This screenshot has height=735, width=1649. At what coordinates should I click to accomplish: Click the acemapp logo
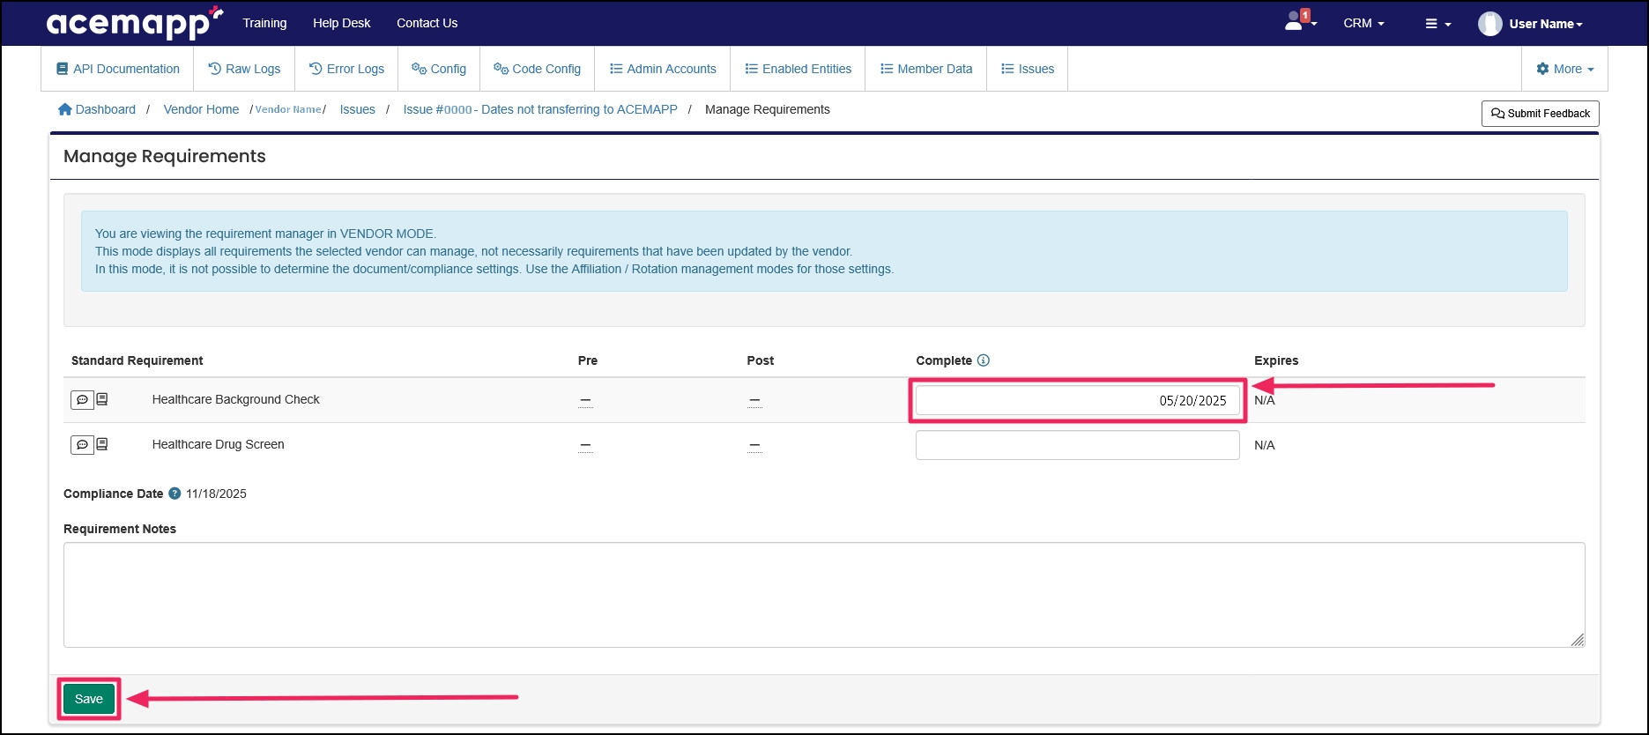(x=134, y=23)
